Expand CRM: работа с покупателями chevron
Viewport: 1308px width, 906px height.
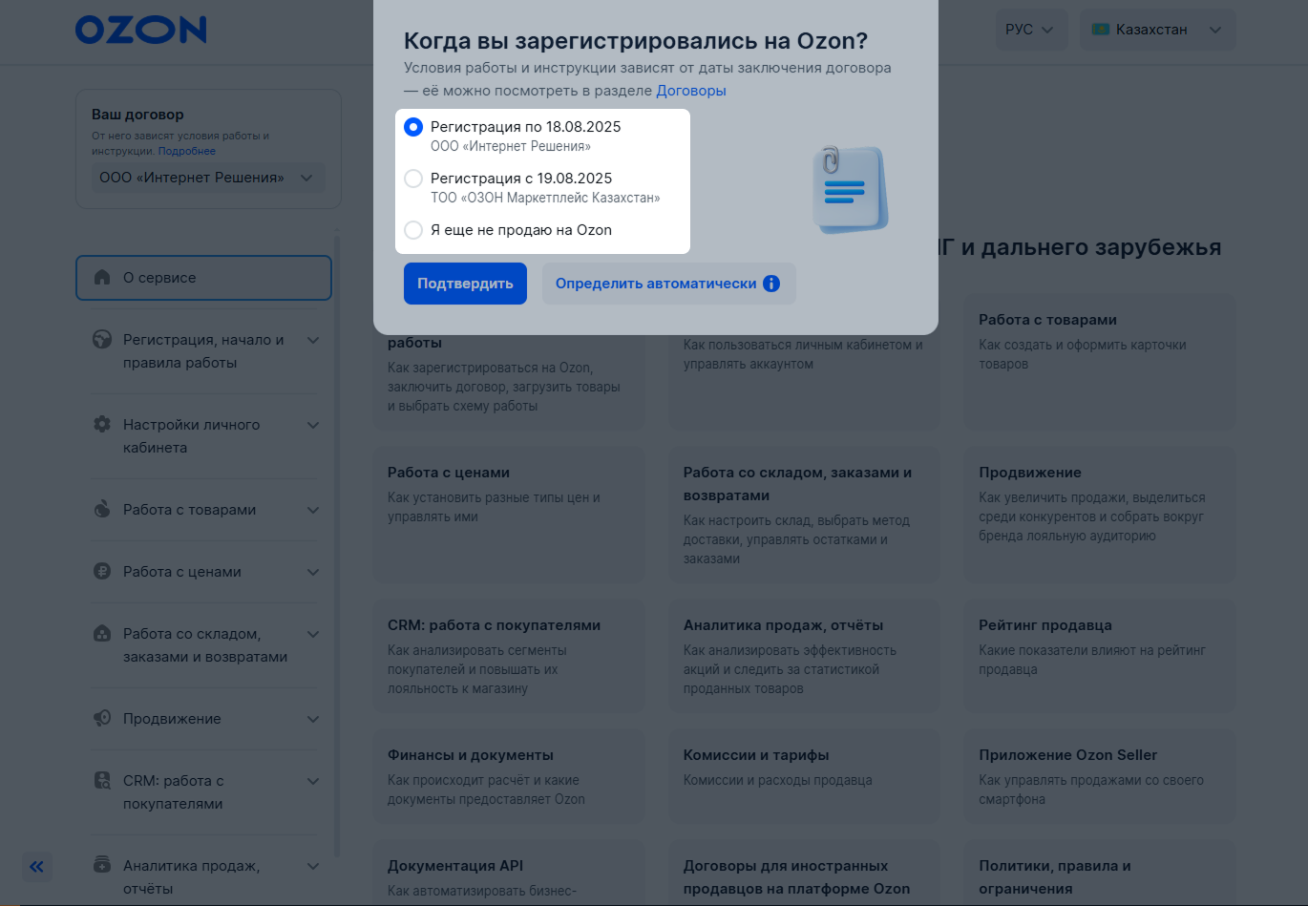point(313,781)
